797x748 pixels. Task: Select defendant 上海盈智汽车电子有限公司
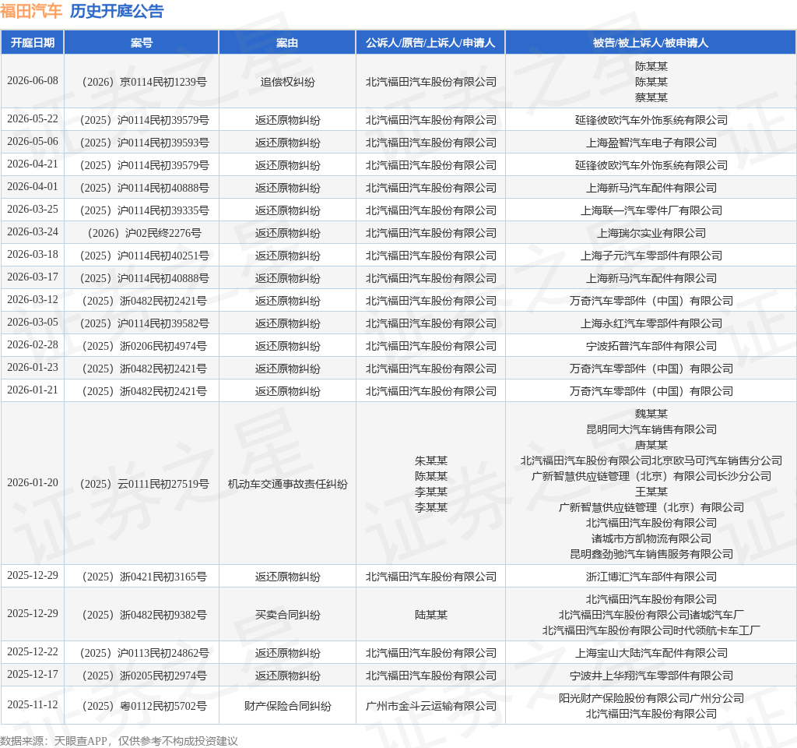(x=651, y=143)
